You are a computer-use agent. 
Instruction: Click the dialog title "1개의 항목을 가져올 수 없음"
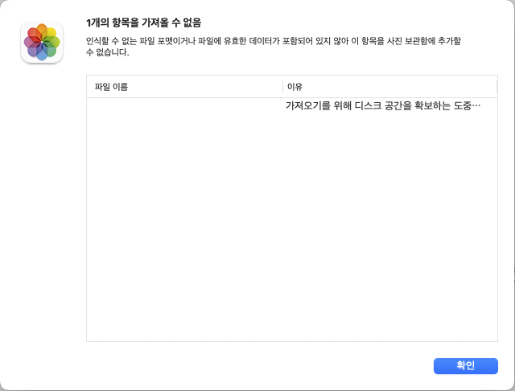143,22
